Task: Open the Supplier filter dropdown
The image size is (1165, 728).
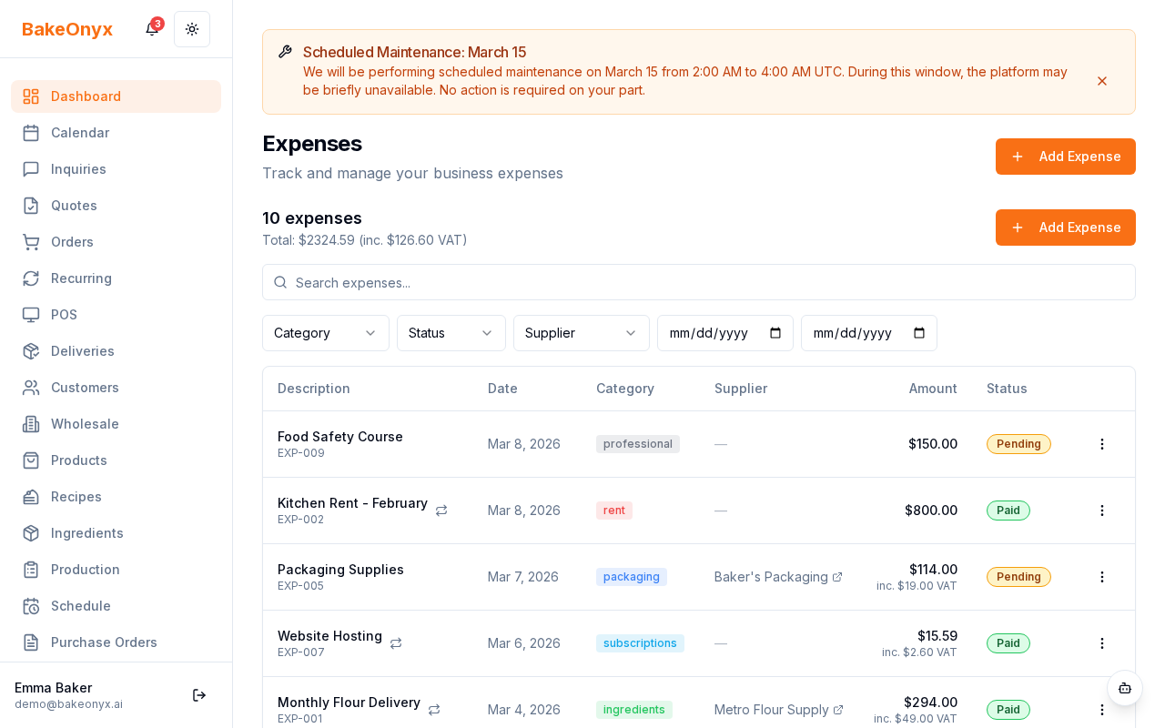Action: (581, 333)
